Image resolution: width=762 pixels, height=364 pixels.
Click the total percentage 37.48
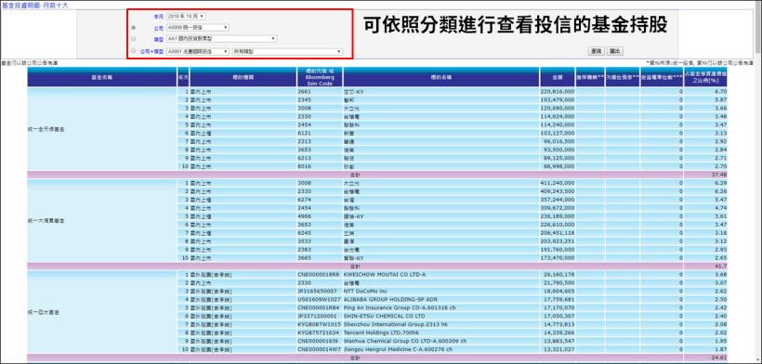(x=720, y=175)
